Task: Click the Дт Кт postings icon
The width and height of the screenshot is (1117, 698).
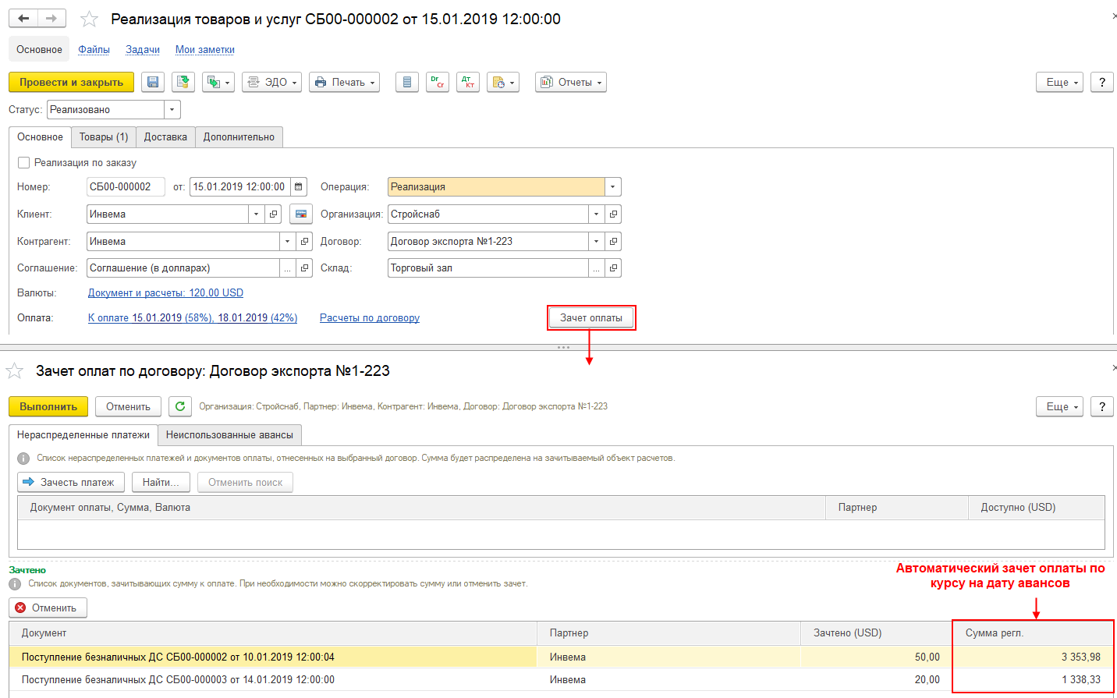Action: [x=468, y=82]
